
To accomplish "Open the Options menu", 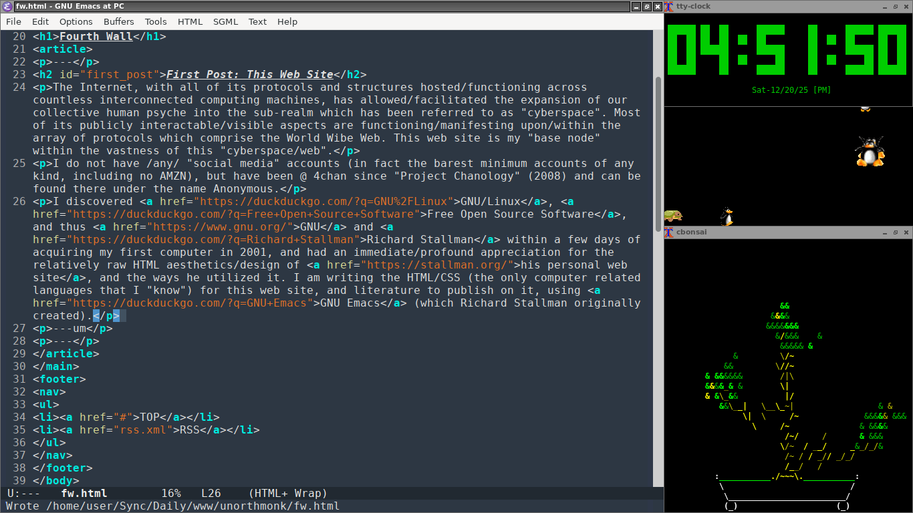I will coord(76,21).
